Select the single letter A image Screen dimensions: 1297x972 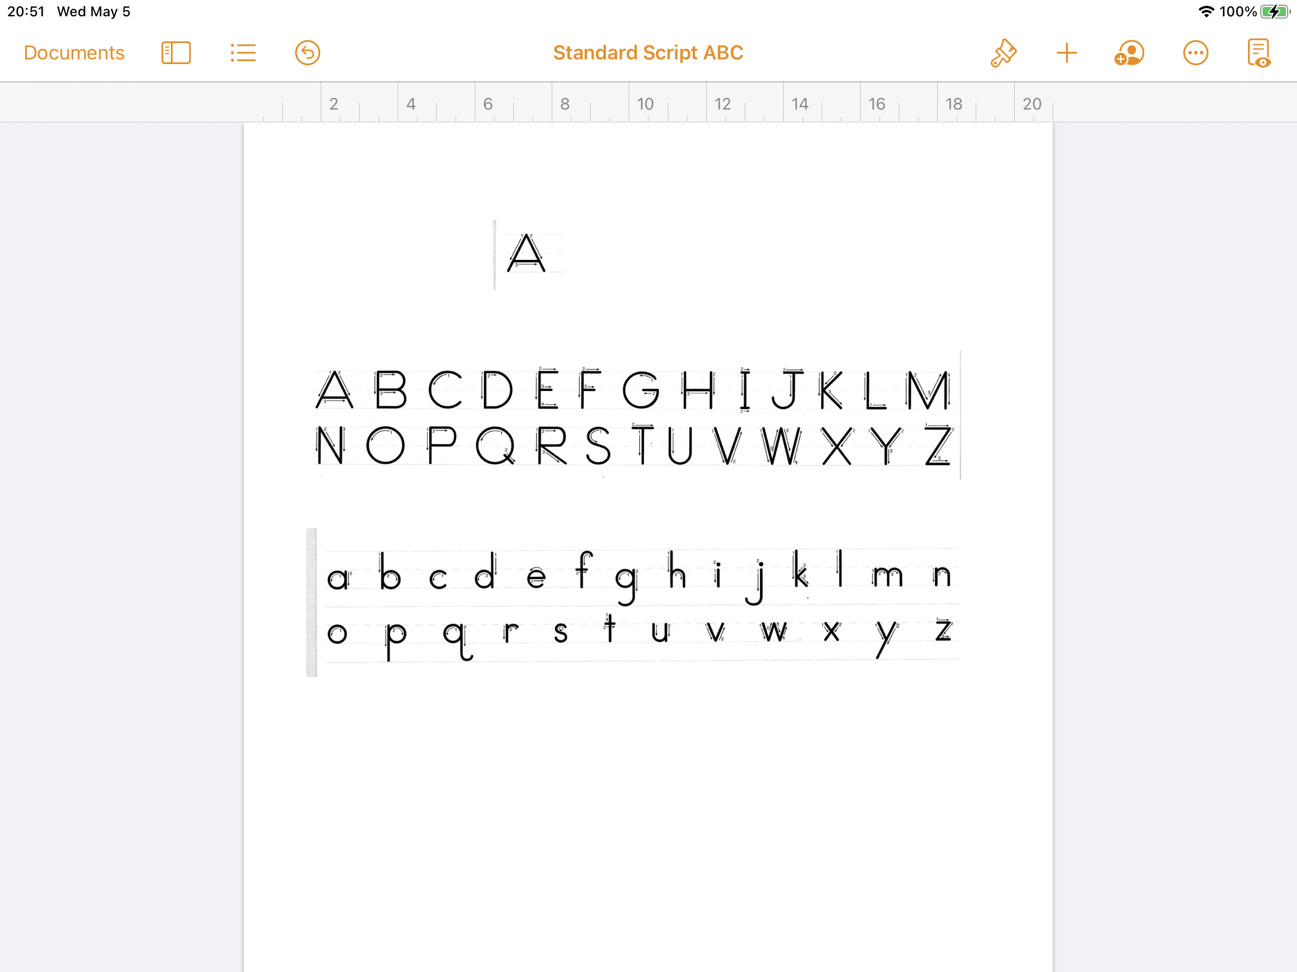[527, 254]
